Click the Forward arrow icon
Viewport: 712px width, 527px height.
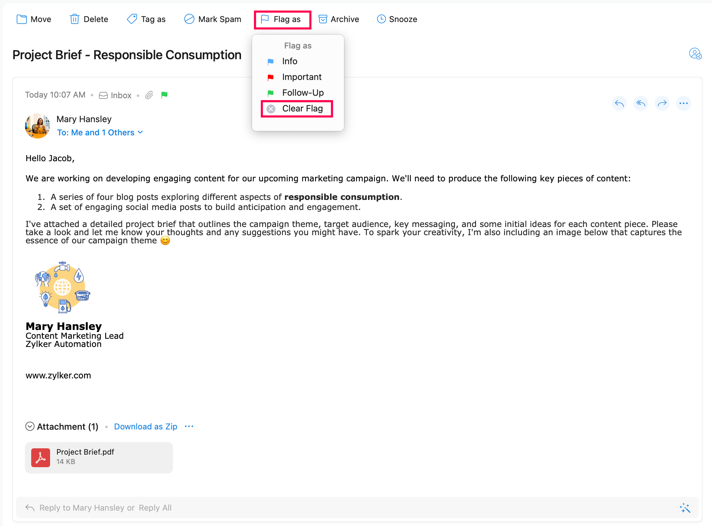[x=662, y=103]
